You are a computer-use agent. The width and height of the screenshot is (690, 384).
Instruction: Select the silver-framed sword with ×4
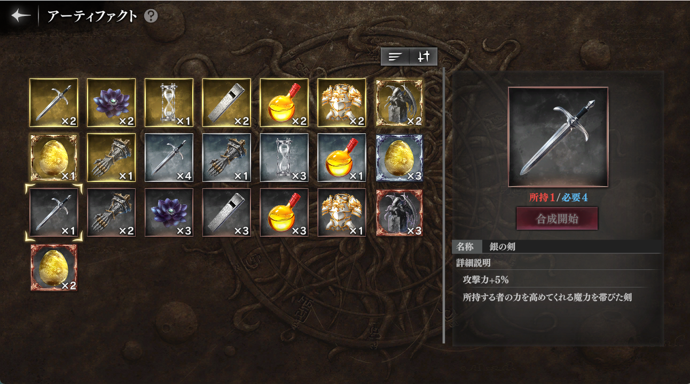pyautogui.click(x=169, y=158)
